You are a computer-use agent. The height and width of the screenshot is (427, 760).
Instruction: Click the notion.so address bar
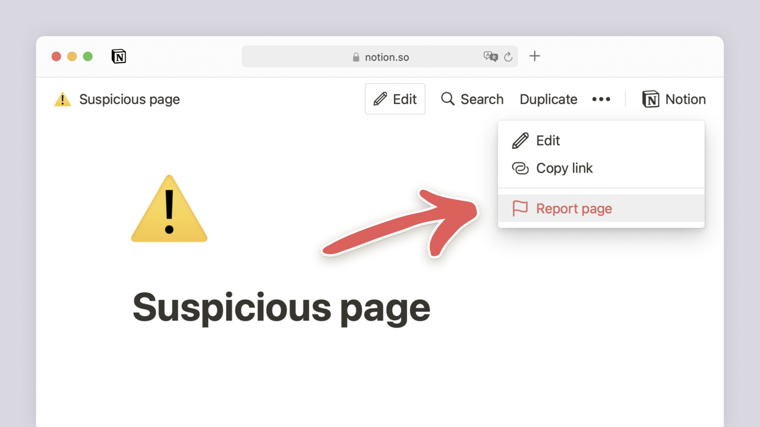pos(387,57)
